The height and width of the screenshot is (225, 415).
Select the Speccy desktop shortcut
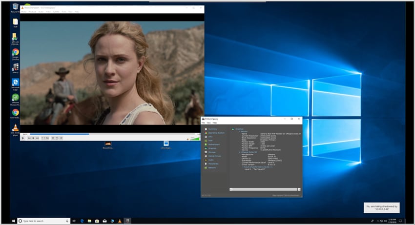pyautogui.click(x=15, y=68)
